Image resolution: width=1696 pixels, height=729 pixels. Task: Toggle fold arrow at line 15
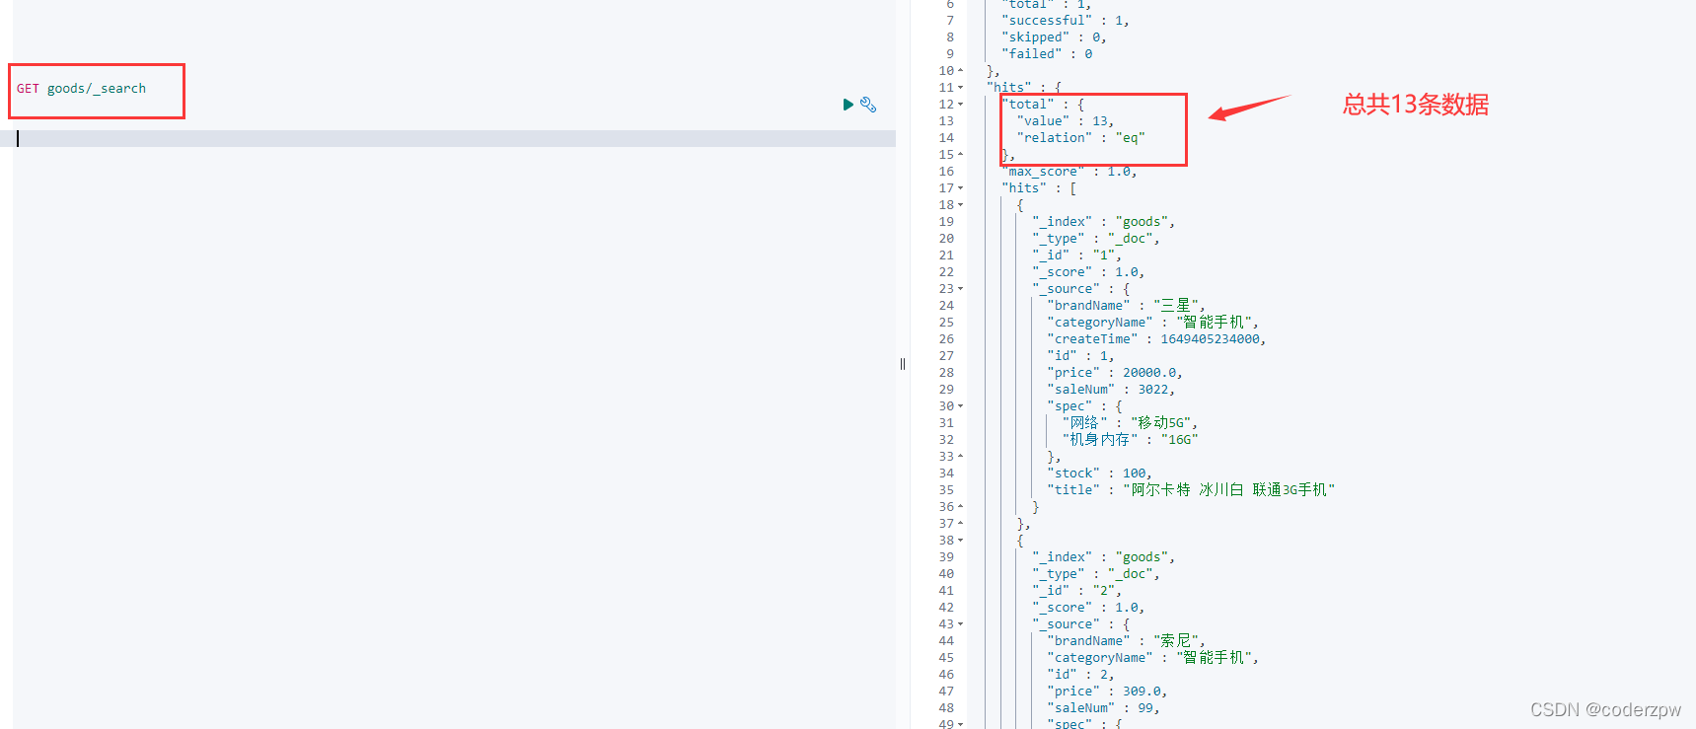pos(961,155)
